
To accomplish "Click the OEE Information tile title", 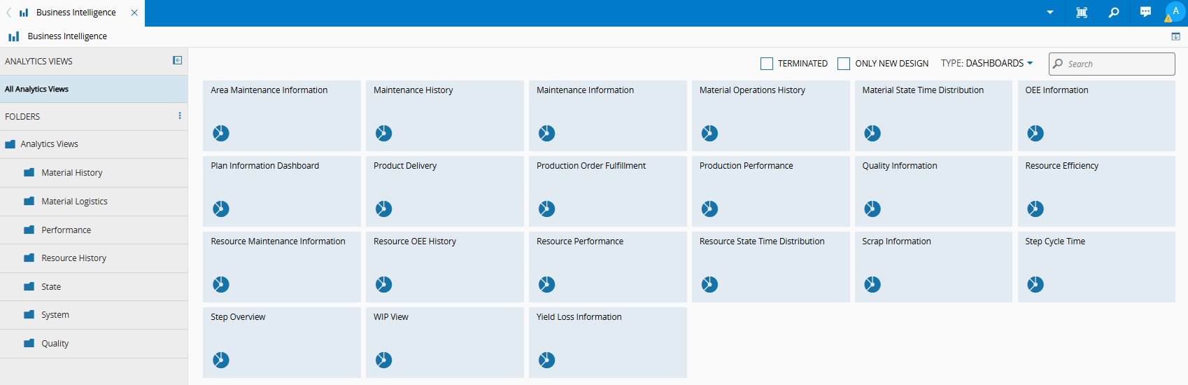I will 1056,90.
